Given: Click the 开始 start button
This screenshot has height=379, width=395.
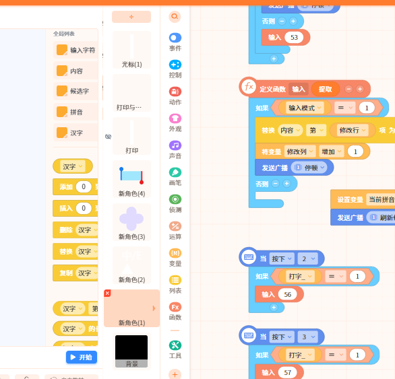Looking at the screenshot, I should [82, 357].
